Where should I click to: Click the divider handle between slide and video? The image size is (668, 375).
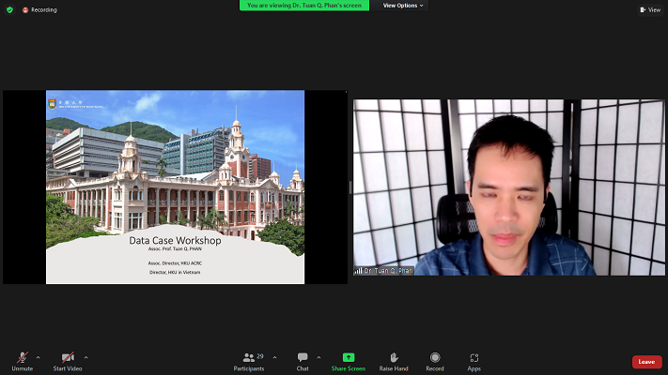350,187
